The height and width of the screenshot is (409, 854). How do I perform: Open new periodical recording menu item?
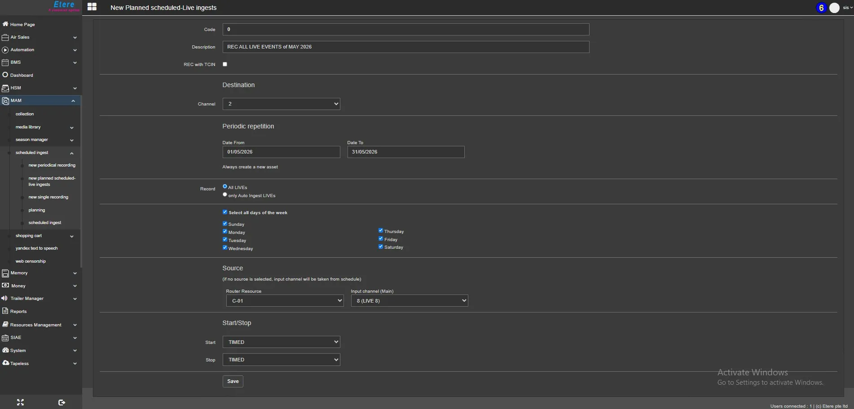tap(52, 165)
